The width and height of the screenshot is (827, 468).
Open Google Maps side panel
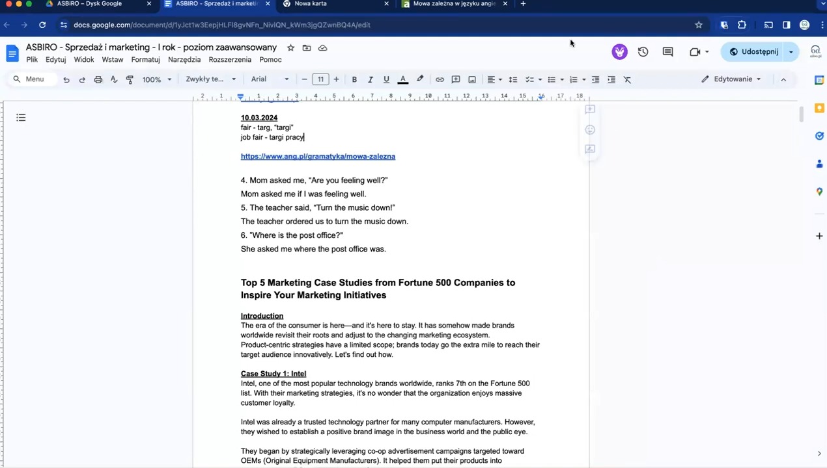click(819, 192)
